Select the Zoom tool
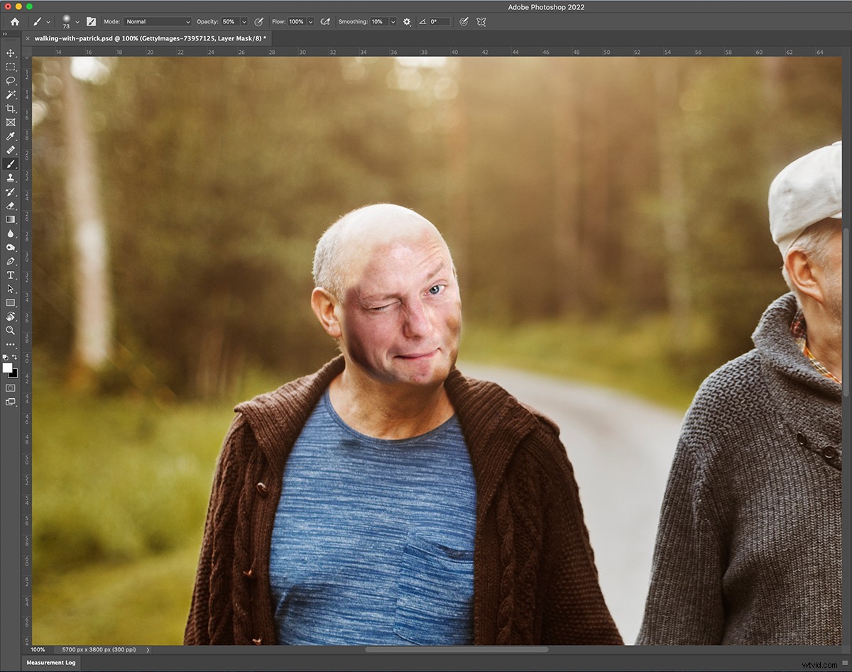The image size is (852, 672). pos(11,331)
